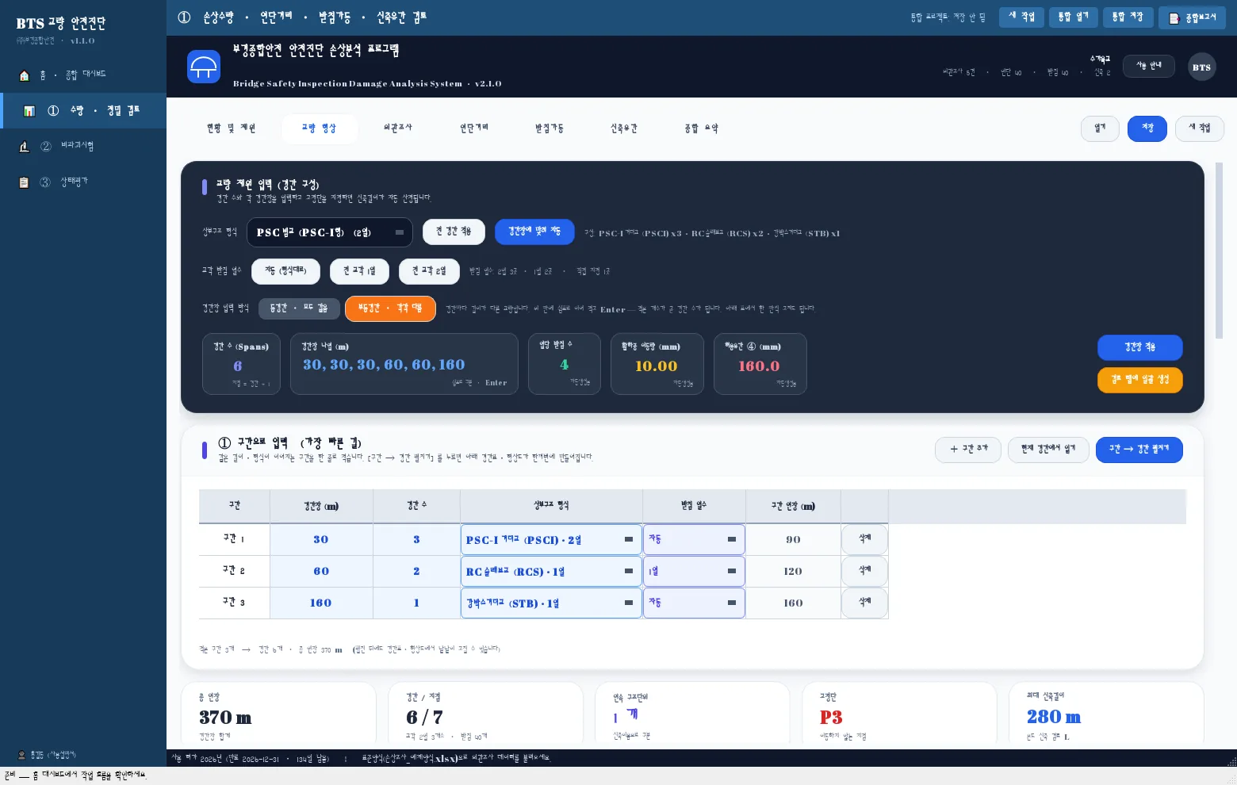Open the PSC-I 거더교 (PSCI) type dropdown
The width and height of the screenshot is (1237, 785).
551,539
